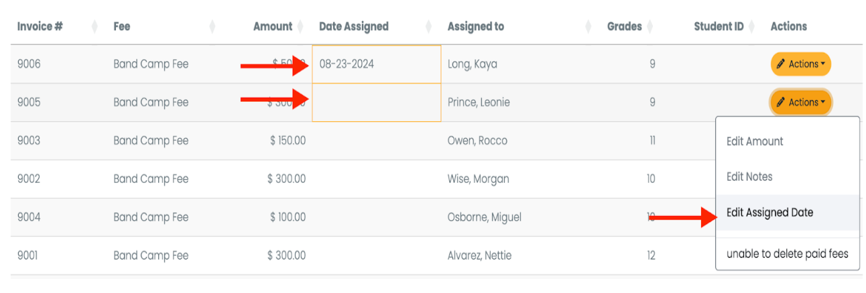Click the pencil icon on invoice 9005 Actions
This screenshot has width=866, height=293.
[x=781, y=102]
